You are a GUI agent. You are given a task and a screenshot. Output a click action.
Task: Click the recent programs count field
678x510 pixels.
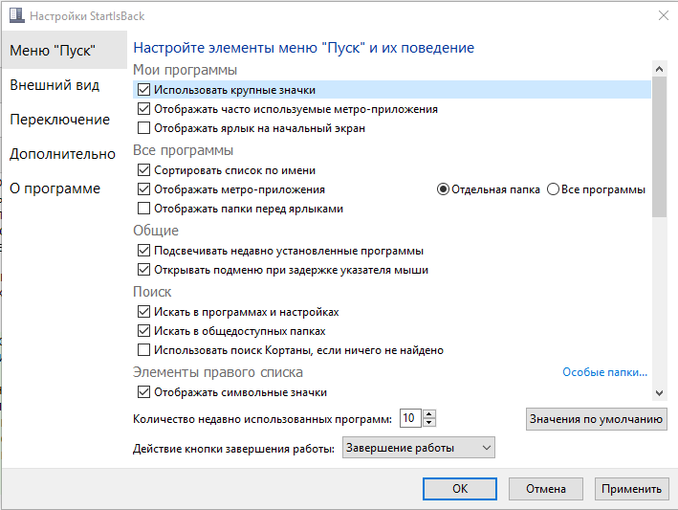point(410,418)
